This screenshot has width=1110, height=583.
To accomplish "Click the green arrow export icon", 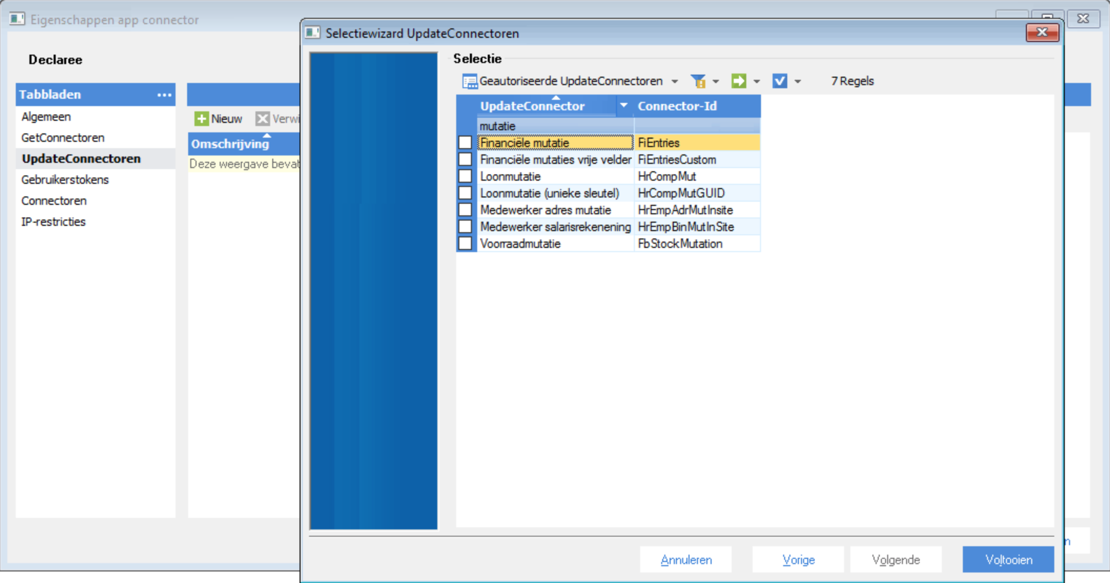I will [x=738, y=81].
